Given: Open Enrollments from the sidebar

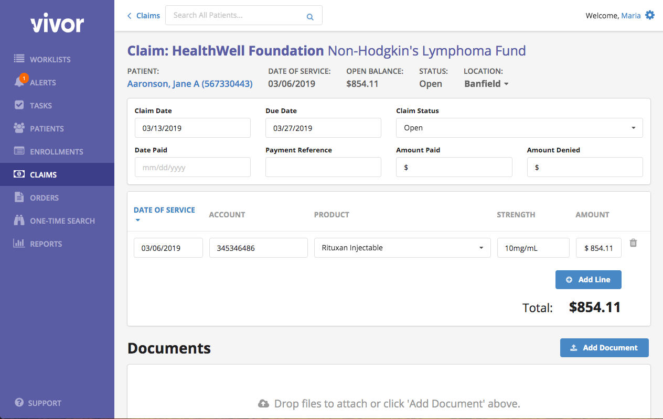Looking at the screenshot, I should tap(57, 151).
